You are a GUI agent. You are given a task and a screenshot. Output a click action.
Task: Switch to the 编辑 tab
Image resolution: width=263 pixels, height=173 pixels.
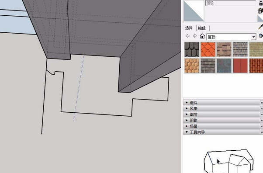click(202, 28)
